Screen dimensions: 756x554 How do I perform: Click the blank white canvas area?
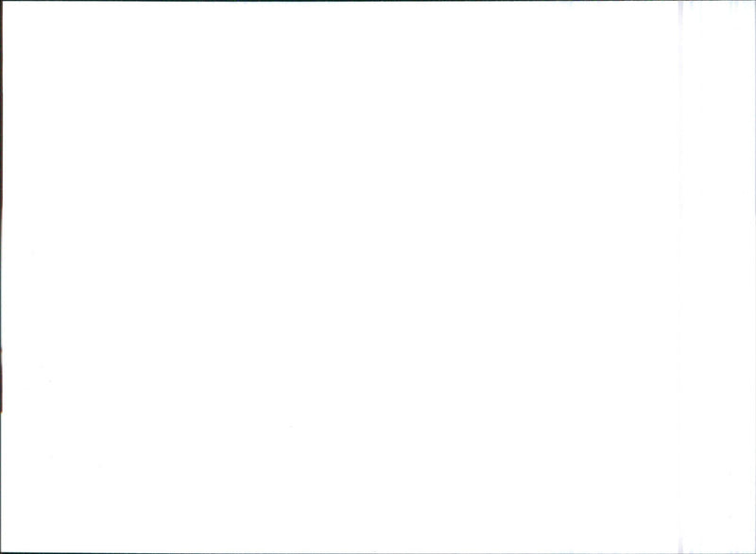click(378, 277)
